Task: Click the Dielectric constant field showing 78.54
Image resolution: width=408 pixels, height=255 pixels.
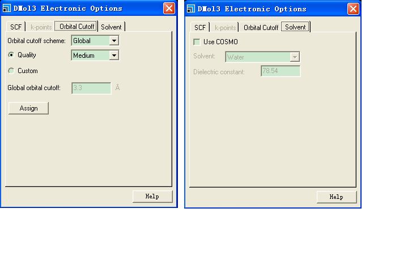Action: (280, 71)
